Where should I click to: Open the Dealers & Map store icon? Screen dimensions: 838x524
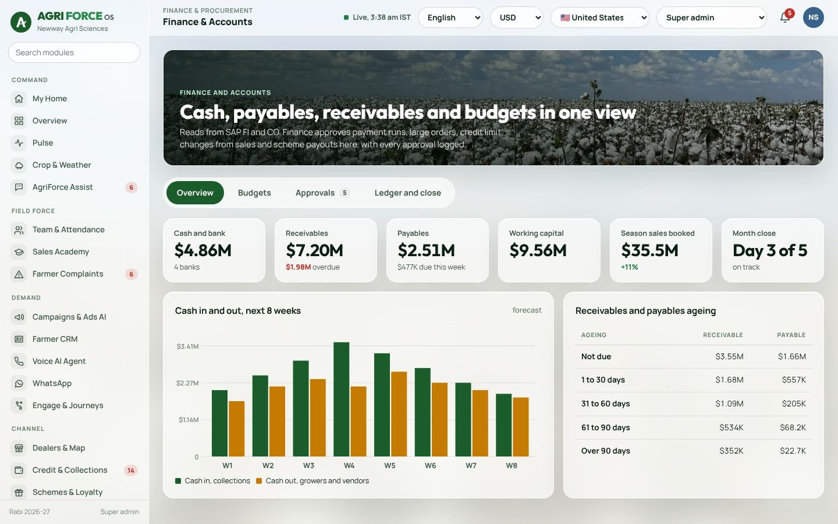19,448
